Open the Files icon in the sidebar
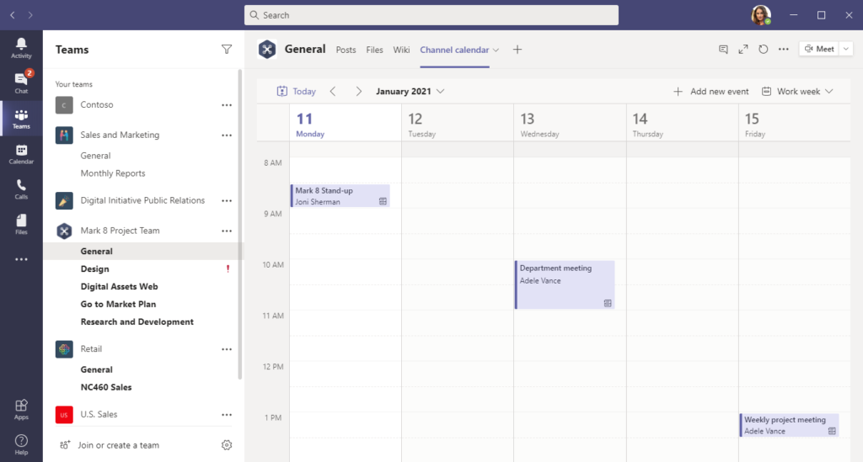 [21, 224]
